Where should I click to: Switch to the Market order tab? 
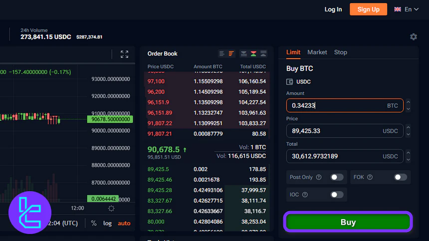tap(317, 52)
